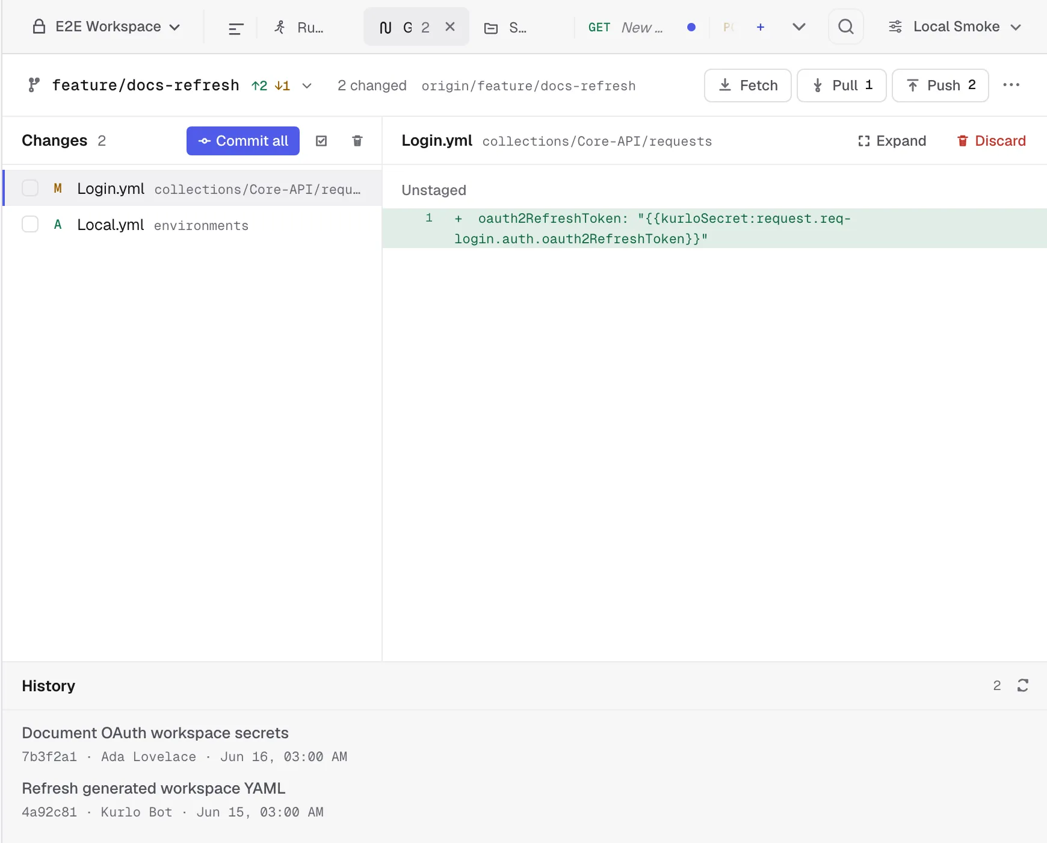Switch to the Runner tab

pos(300,28)
